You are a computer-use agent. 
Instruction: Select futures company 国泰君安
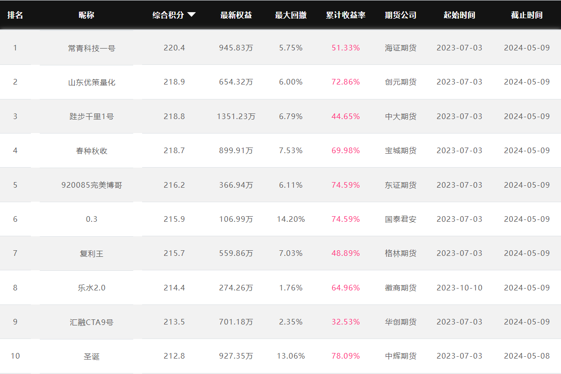click(x=401, y=219)
